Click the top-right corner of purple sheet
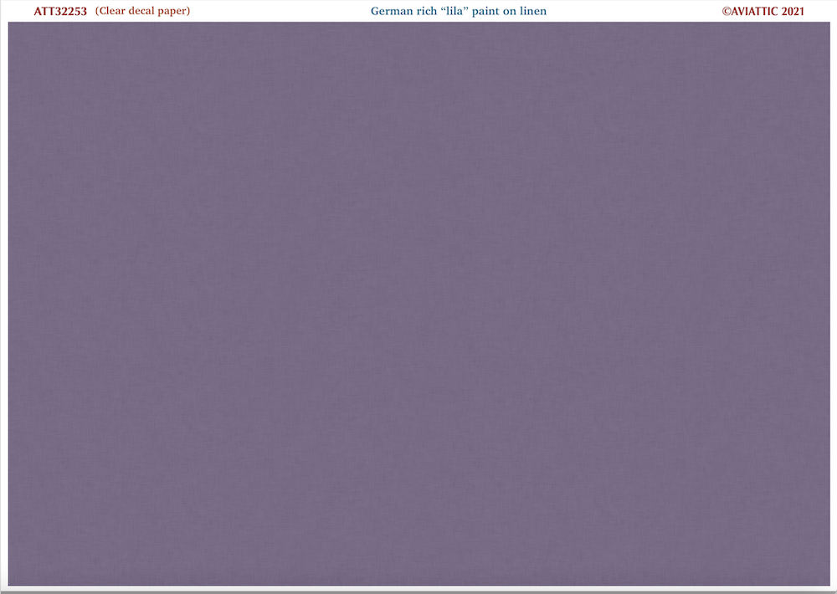The height and width of the screenshot is (594, 837). [x=829, y=23]
